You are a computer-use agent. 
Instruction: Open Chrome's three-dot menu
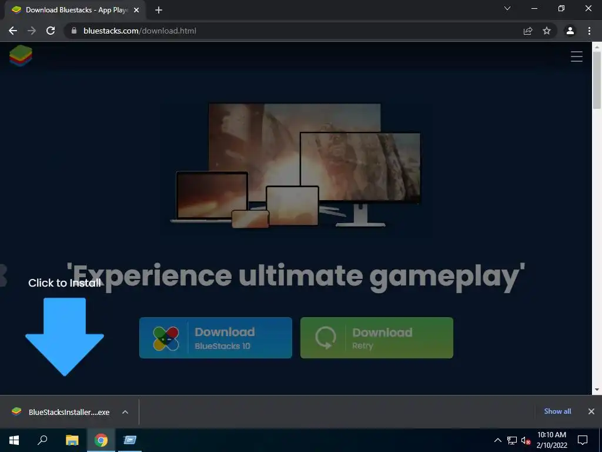pyautogui.click(x=589, y=31)
